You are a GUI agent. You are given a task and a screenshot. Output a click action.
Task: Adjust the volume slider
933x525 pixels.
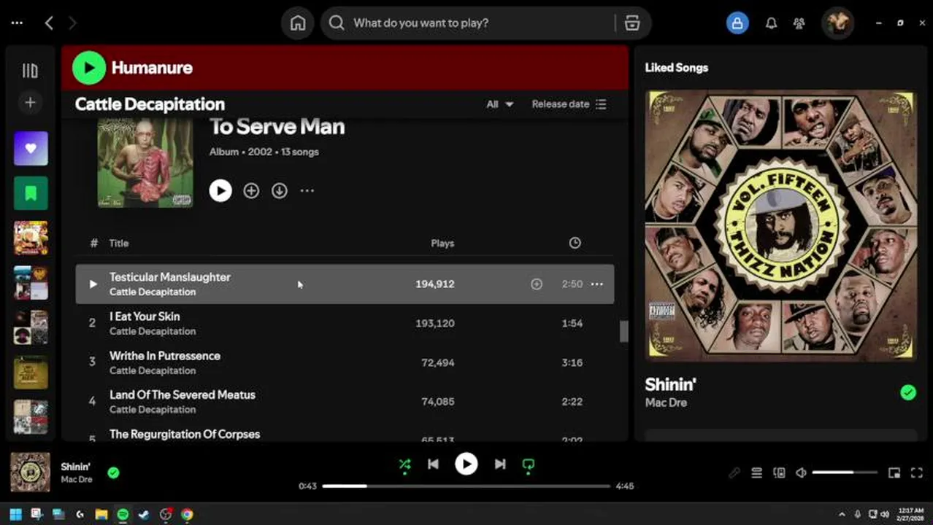tap(845, 473)
